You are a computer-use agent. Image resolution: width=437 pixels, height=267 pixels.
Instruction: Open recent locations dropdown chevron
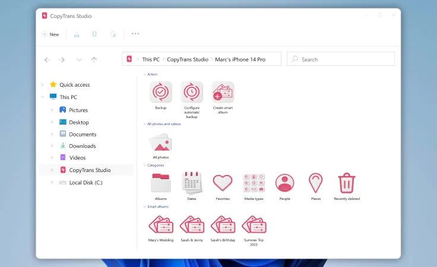(x=79, y=60)
